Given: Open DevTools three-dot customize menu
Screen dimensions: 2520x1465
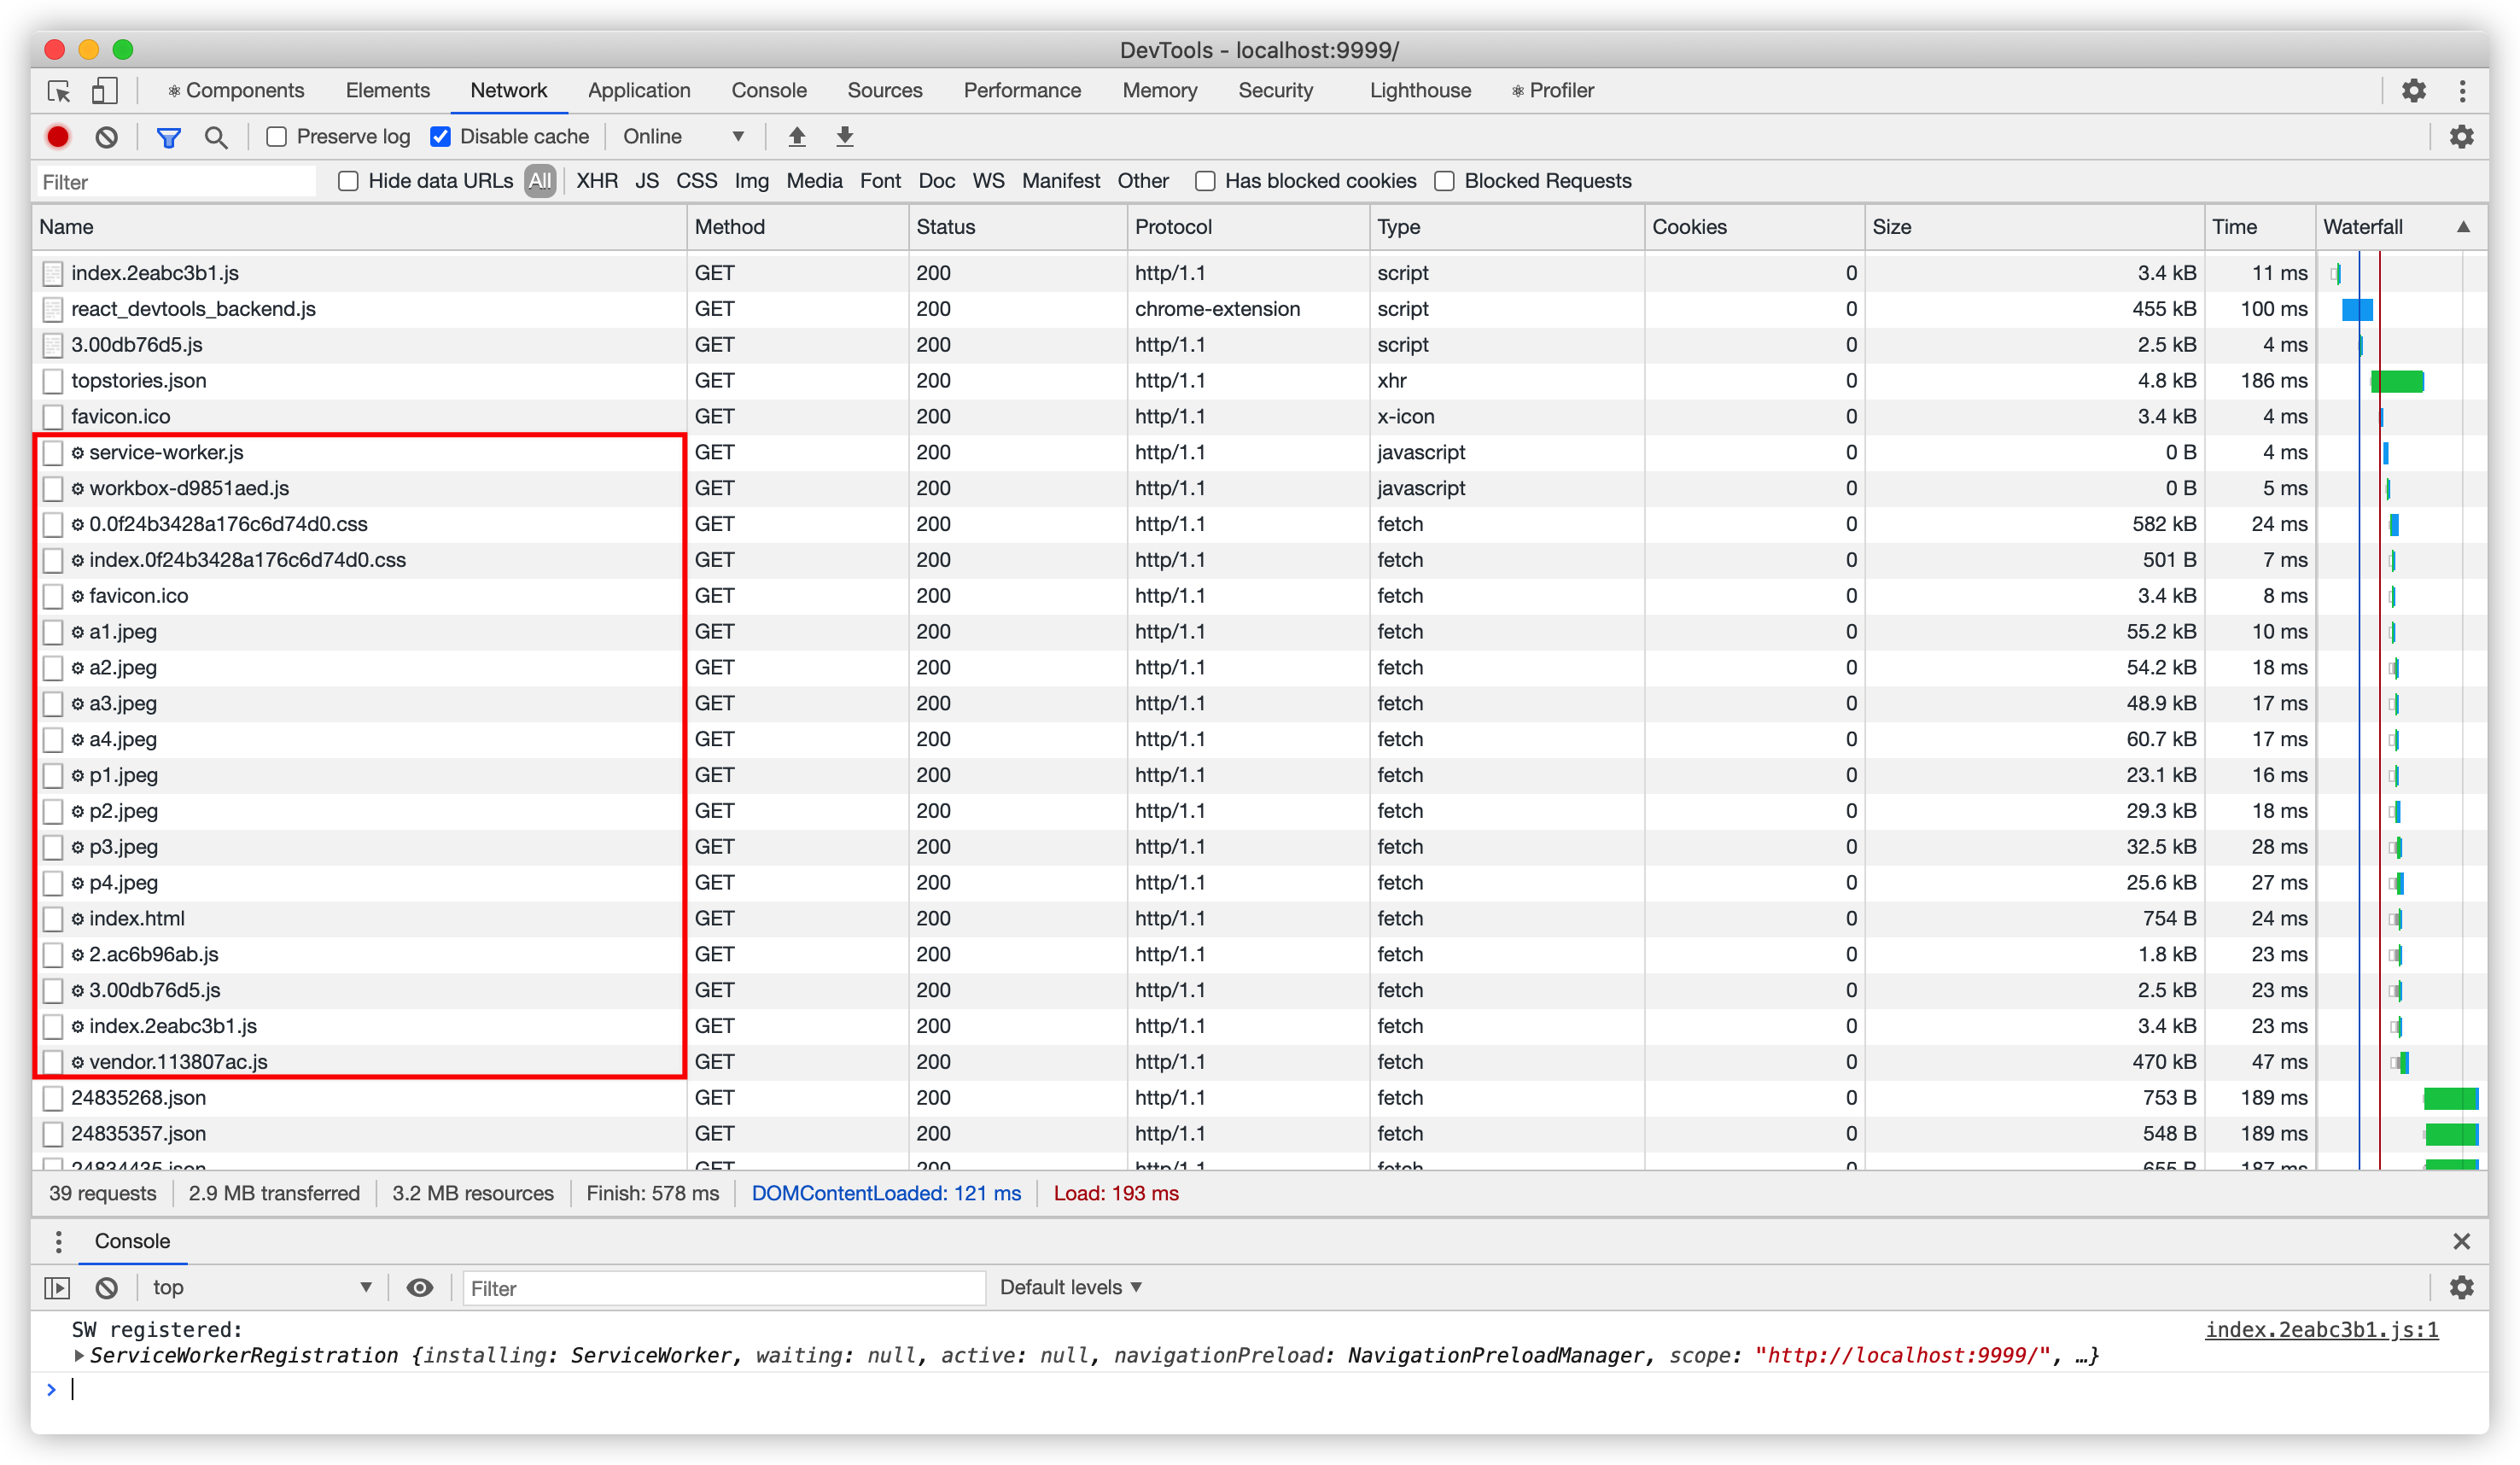Looking at the screenshot, I should point(2462,91).
